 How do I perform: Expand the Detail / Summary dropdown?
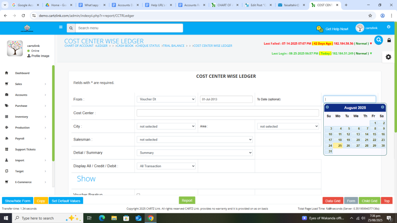point(194,153)
